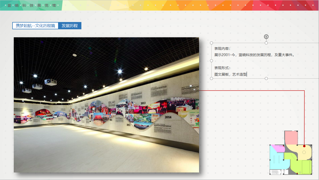Click the purple zone on floor plan

click(x=278, y=148)
